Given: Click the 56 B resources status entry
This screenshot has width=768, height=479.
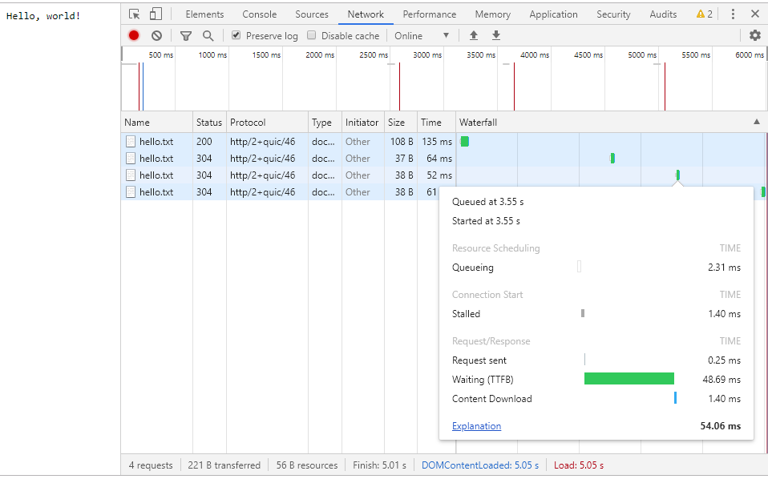Looking at the screenshot, I should point(306,465).
